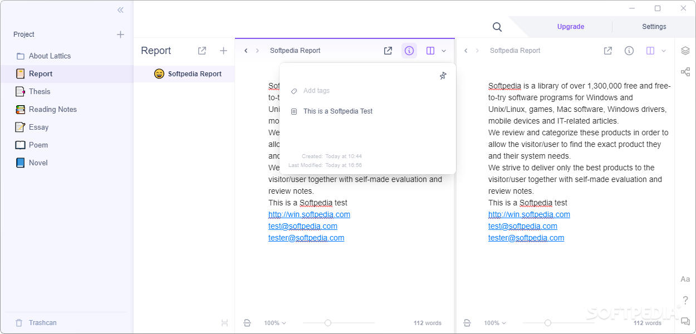
Task: Open 100% zoom dropdown in right pane
Action: [495, 323]
